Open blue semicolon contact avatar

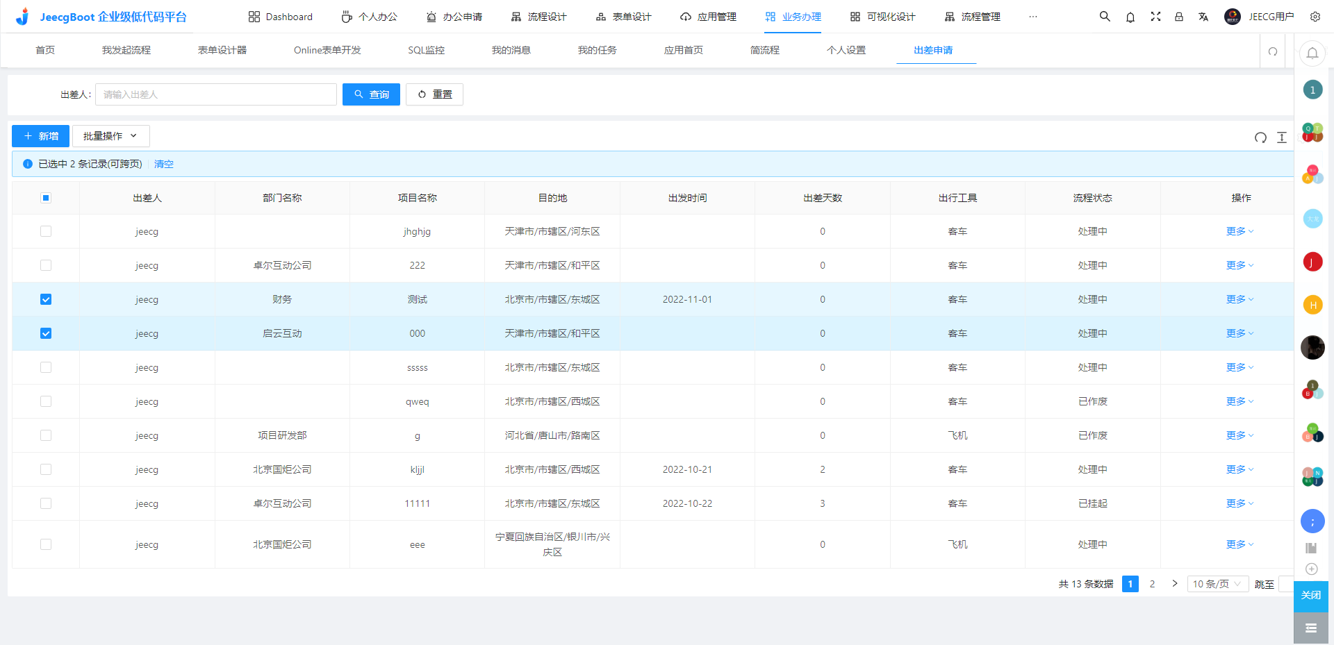[x=1312, y=521]
